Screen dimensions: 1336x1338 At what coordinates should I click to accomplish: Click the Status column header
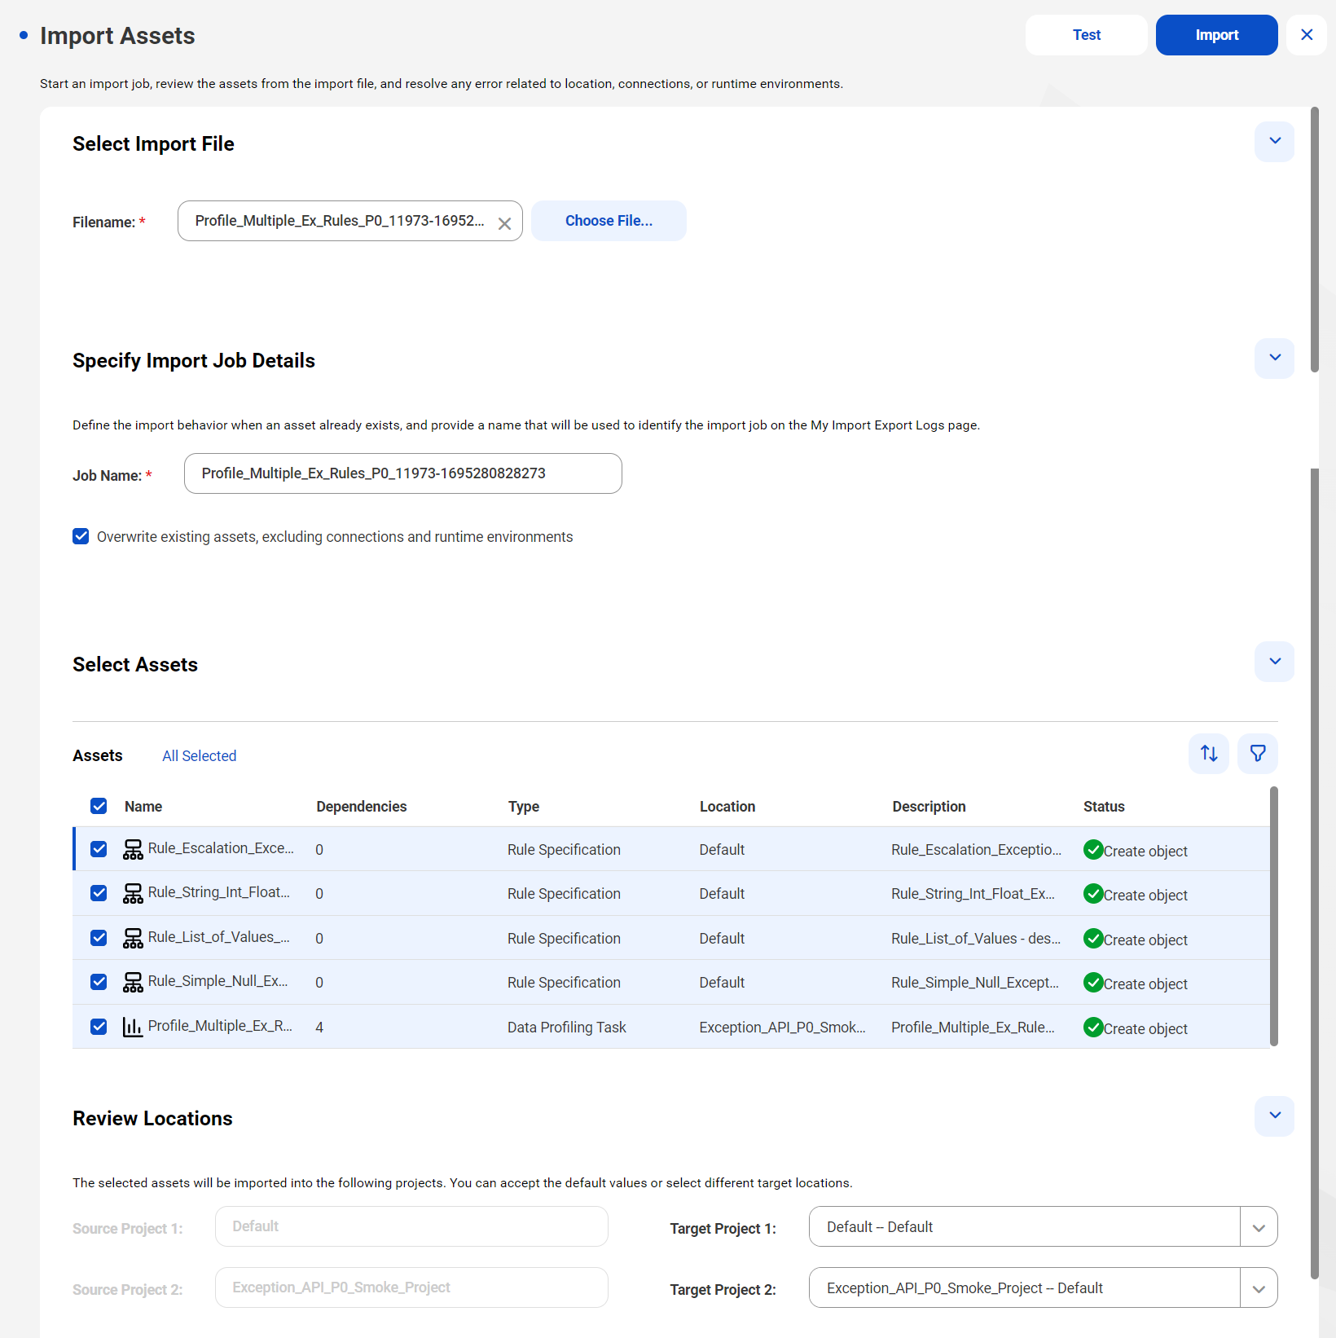pyautogui.click(x=1104, y=807)
